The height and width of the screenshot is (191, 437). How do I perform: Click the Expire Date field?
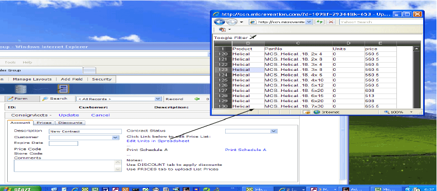pos(63,143)
